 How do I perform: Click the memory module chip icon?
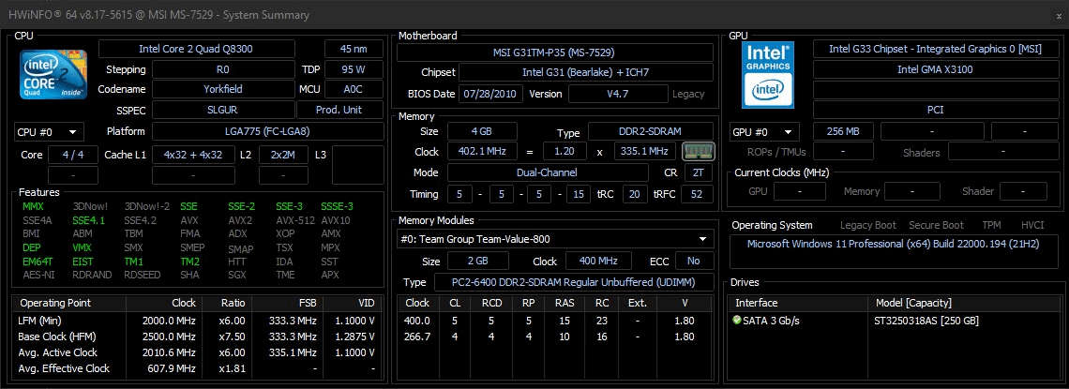click(x=696, y=151)
